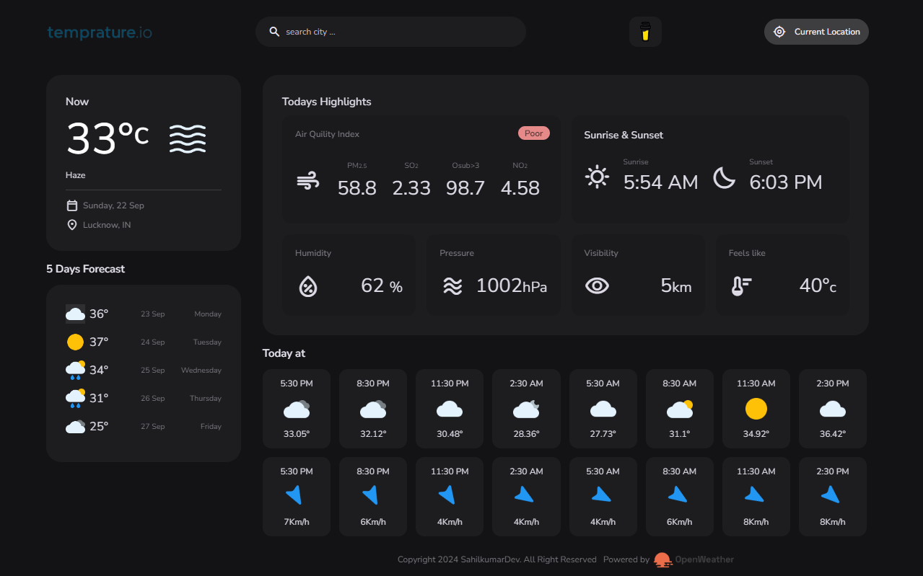Click the crescent moon sunset icon
The image size is (923, 576).
724,177
